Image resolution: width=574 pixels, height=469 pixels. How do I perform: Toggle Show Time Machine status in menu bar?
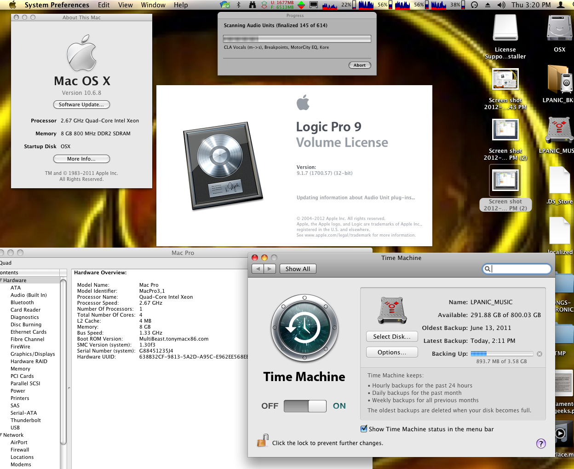tap(364, 429)
